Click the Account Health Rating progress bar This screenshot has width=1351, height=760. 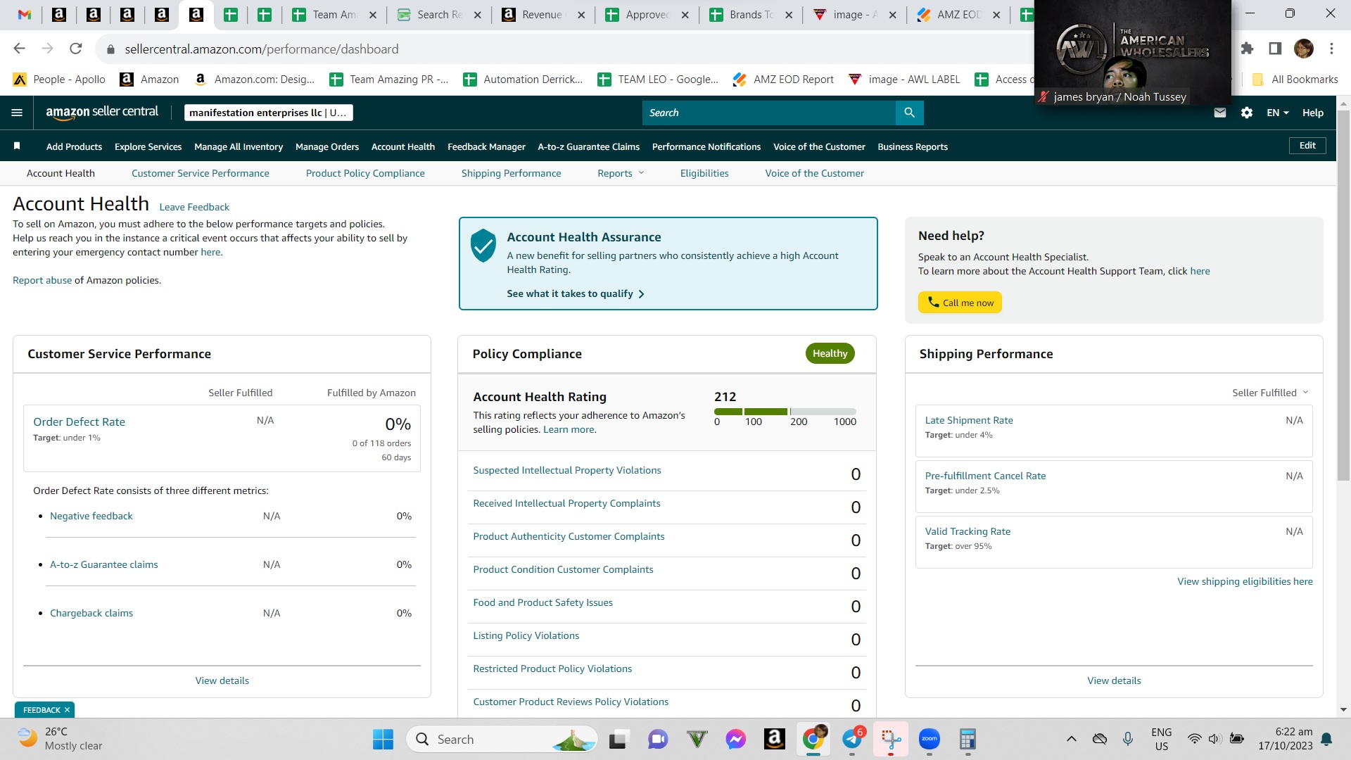(x=785, y=411)
